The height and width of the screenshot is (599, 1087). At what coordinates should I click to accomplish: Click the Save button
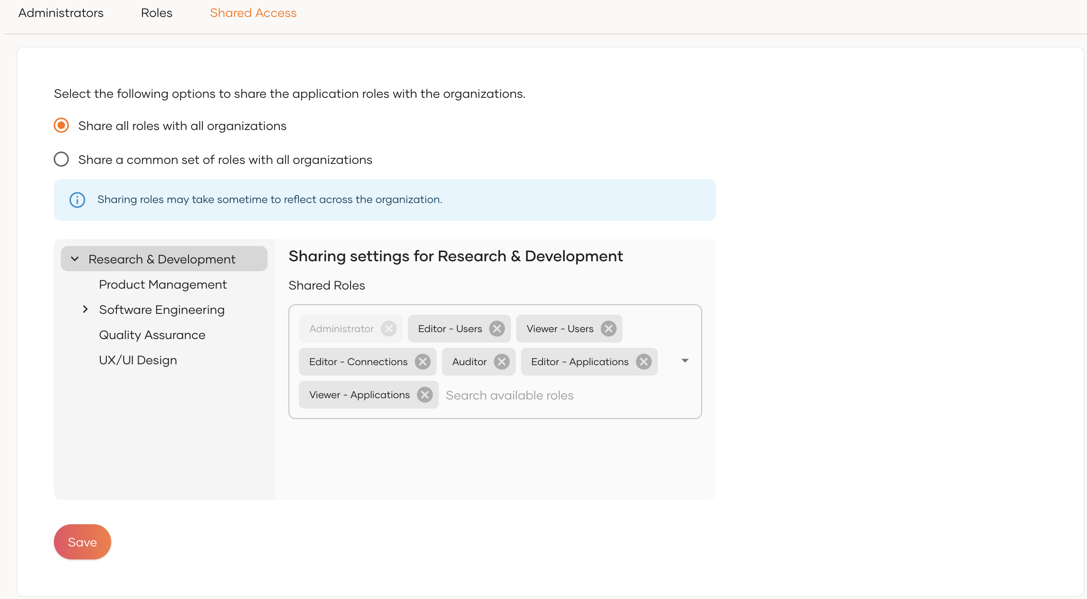pyautogui.click(x=82, y=542)
